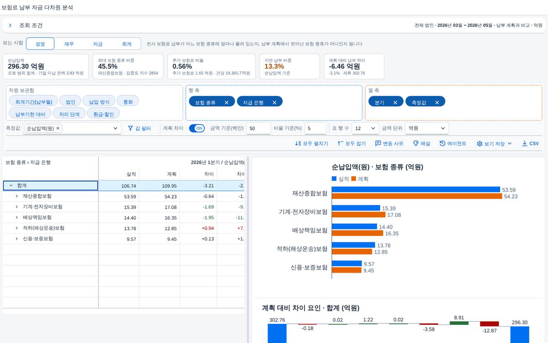Expand the 신용·보증보험 row

pos(17,239)
